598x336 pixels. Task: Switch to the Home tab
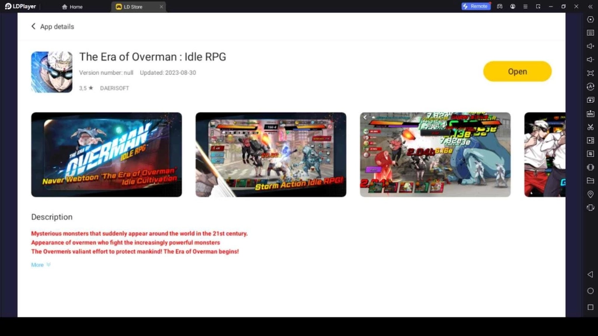pyautogui.click(x=72, y=7)
